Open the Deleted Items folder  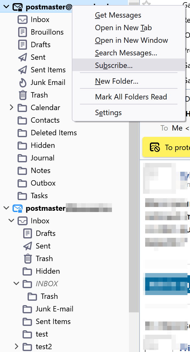pos(54,133)
